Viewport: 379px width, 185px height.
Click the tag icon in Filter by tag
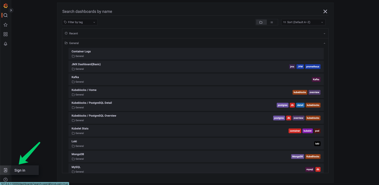click(x=65, y=22)
